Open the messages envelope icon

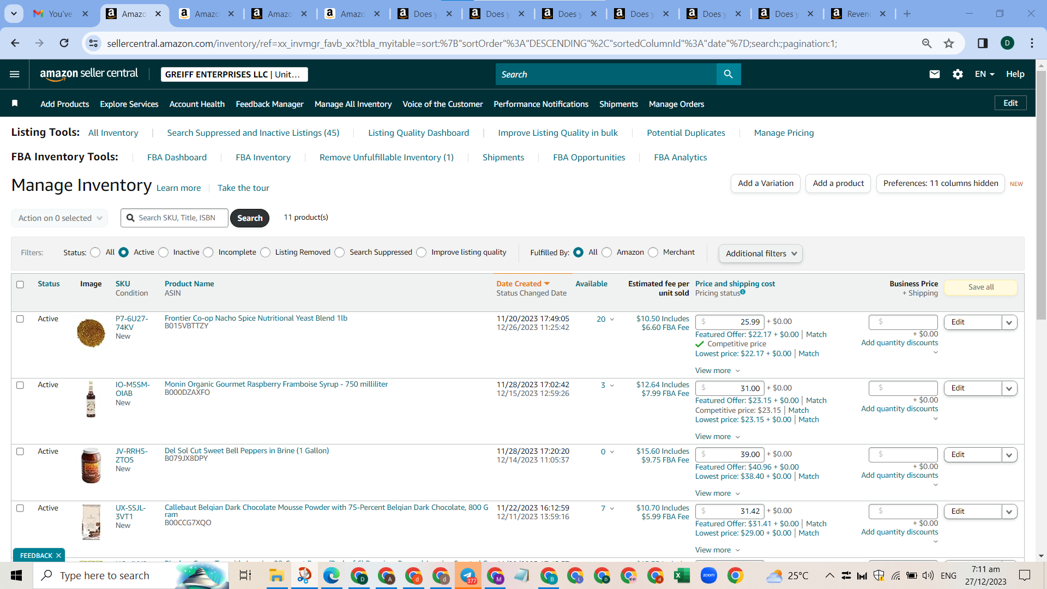(934, 74)
